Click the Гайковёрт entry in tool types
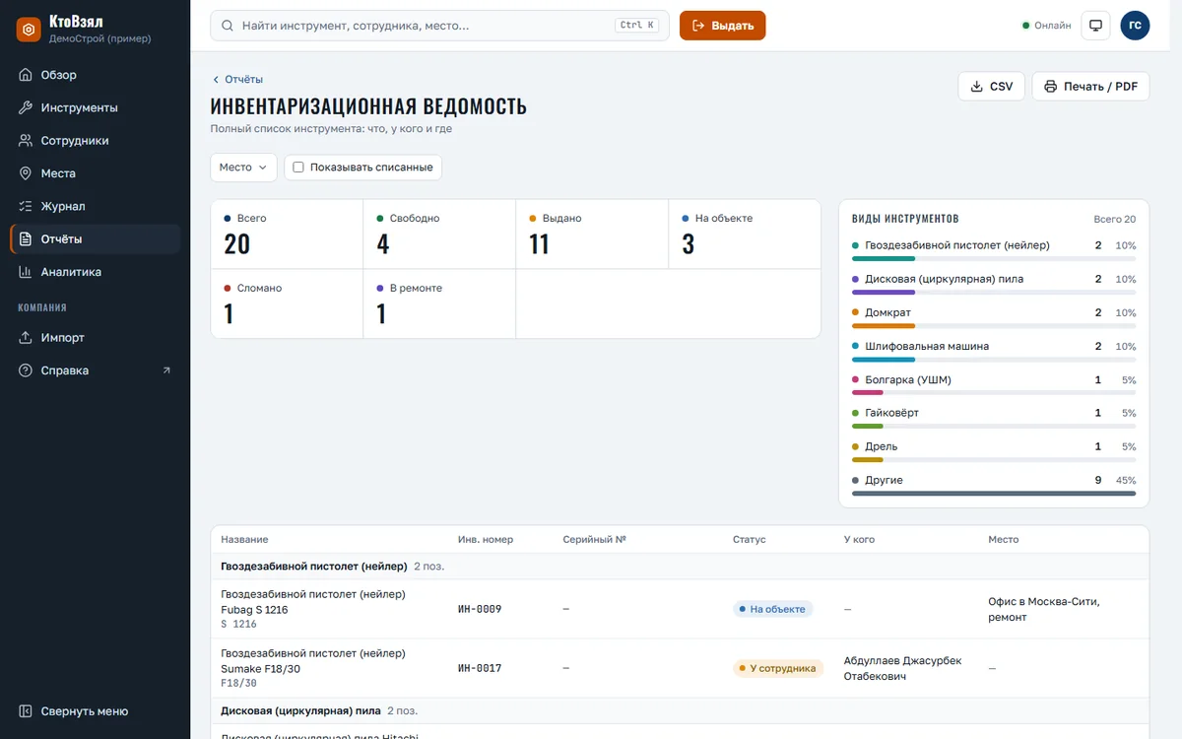Image resolution: width=1182 pixels, height=739 pixels. point(994,419)
